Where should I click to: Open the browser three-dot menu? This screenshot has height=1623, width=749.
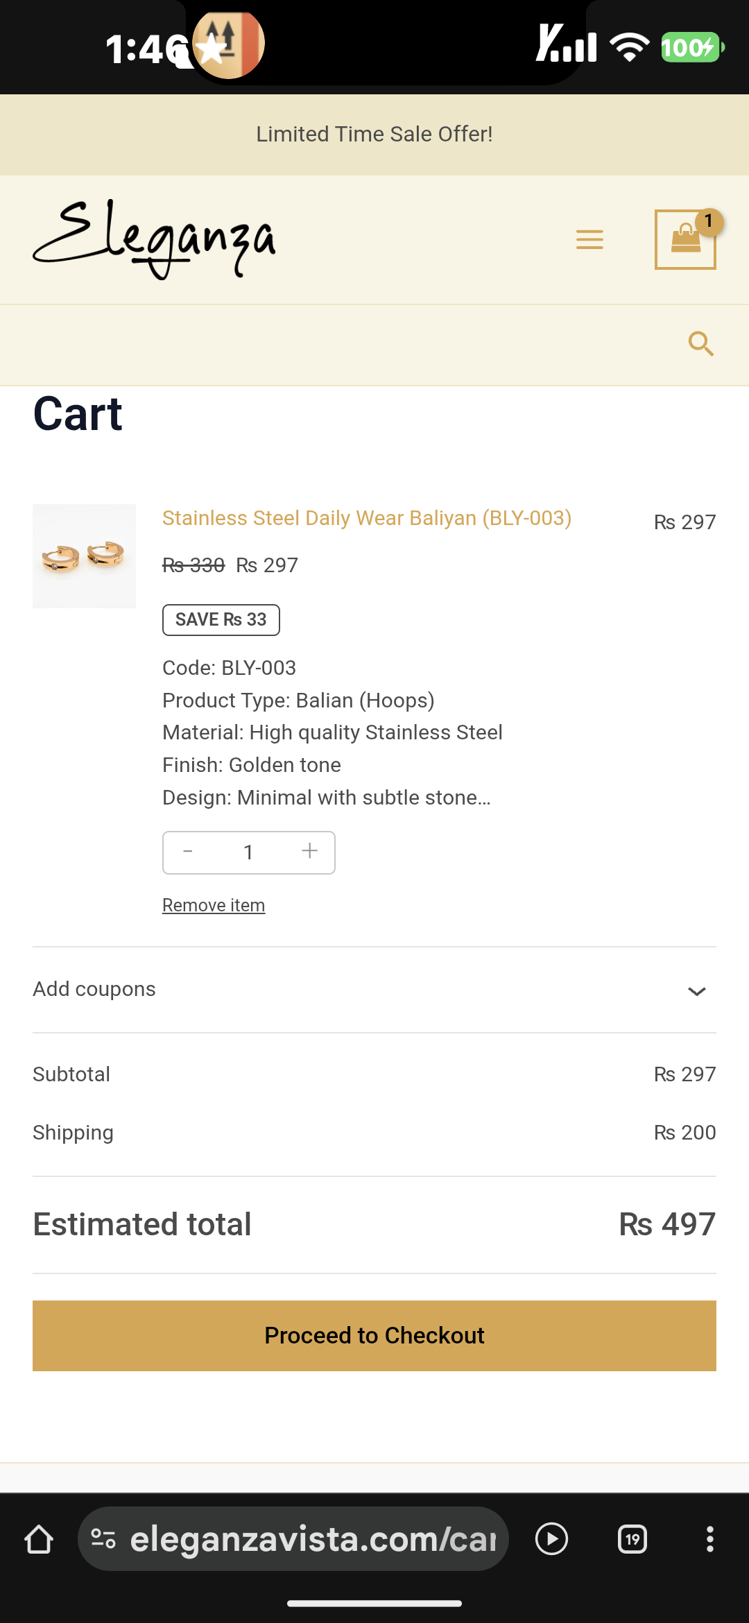pos(709,1539)
